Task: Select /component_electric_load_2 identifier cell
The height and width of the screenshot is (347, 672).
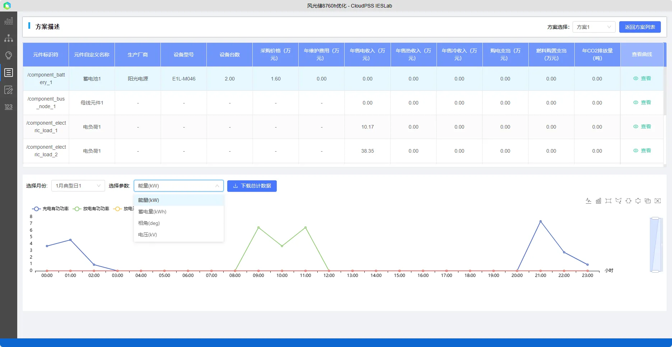Action: click(46, 151)
